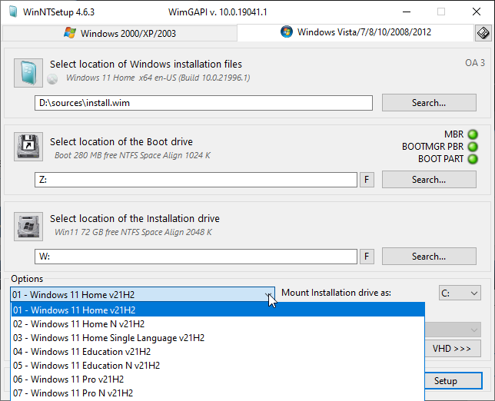This screenshot has height=401, width=495.
Task: Click the Win11 72 GB free NTFS text
Action: pyautogui.click(x=133, y=232)
